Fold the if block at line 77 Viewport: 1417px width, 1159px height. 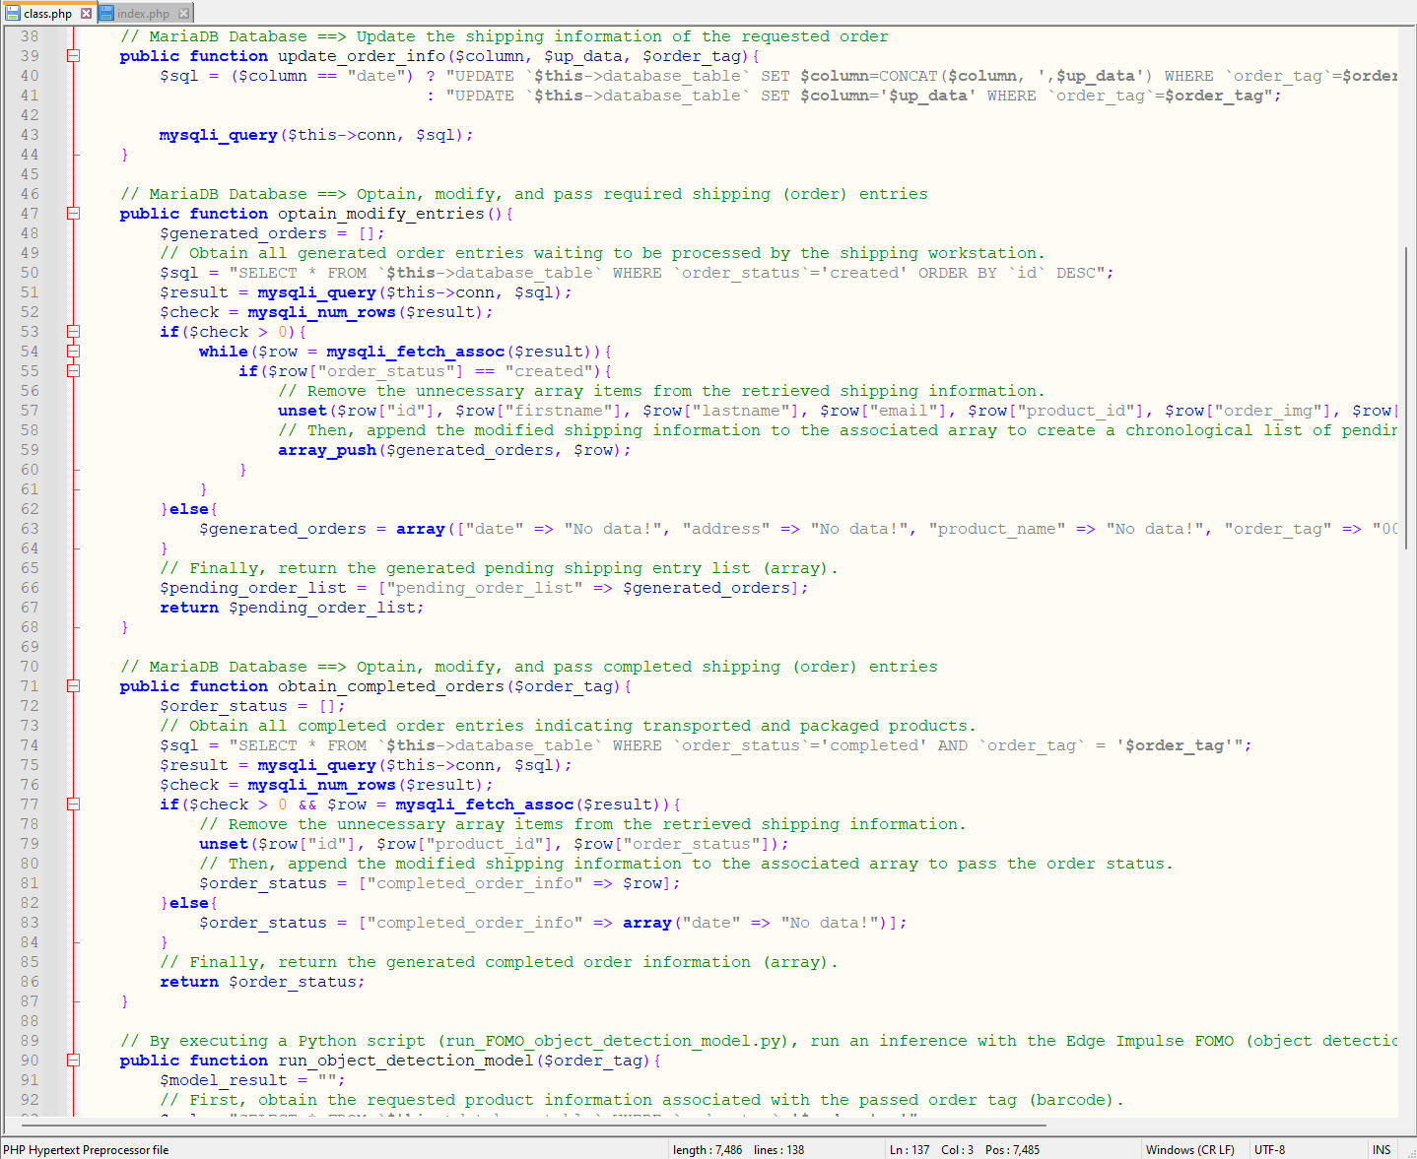(73, 805)
